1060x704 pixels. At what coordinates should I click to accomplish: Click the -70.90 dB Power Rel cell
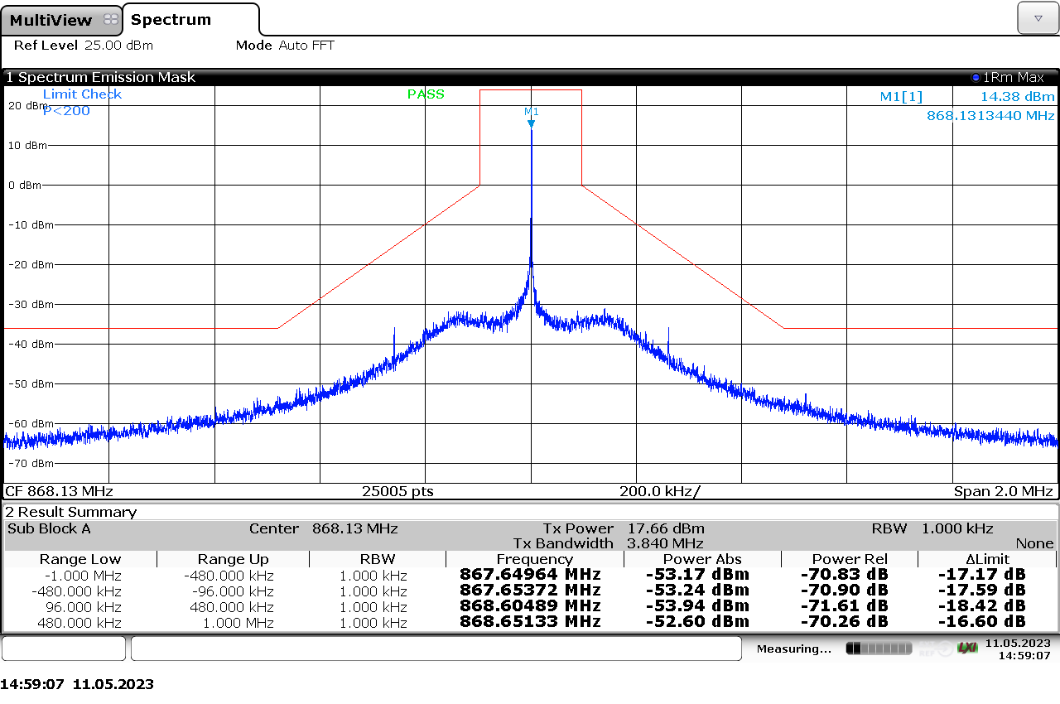point(845,591)
